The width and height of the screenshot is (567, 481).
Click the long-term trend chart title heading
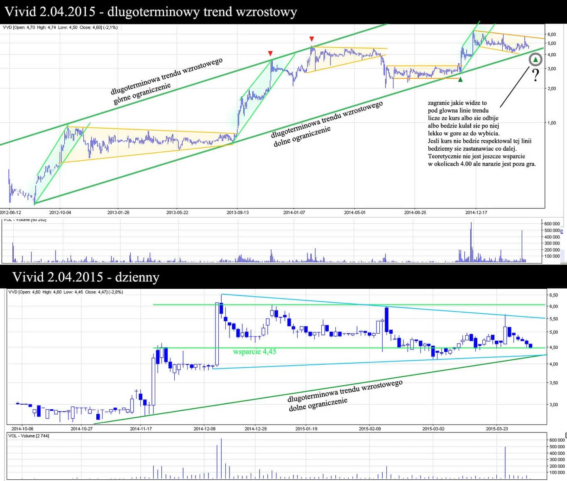coord(150,12)
